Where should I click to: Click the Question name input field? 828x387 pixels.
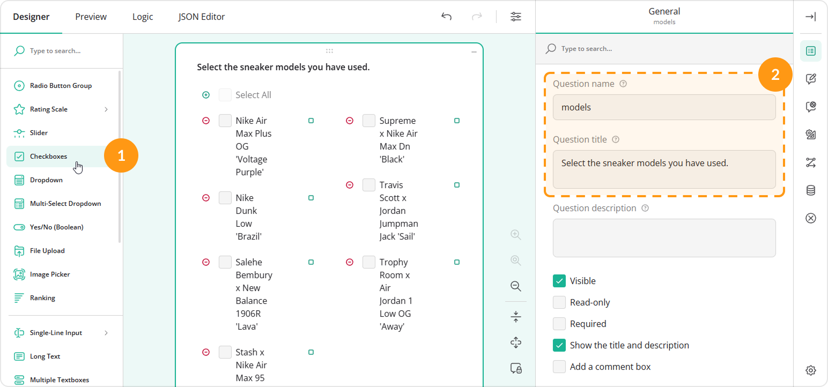664,107
